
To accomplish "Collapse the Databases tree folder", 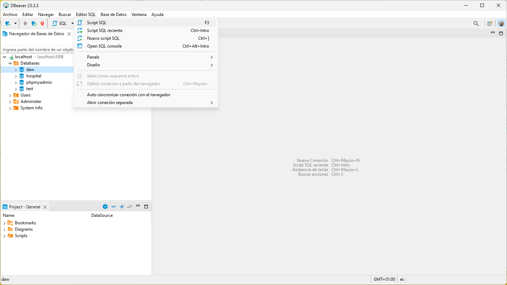I will [10, 63].
